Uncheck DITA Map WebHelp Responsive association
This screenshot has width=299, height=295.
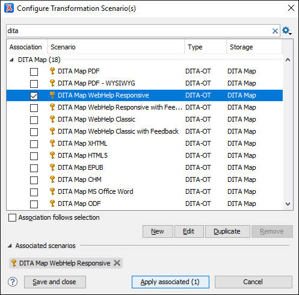[x=34, y=96]
